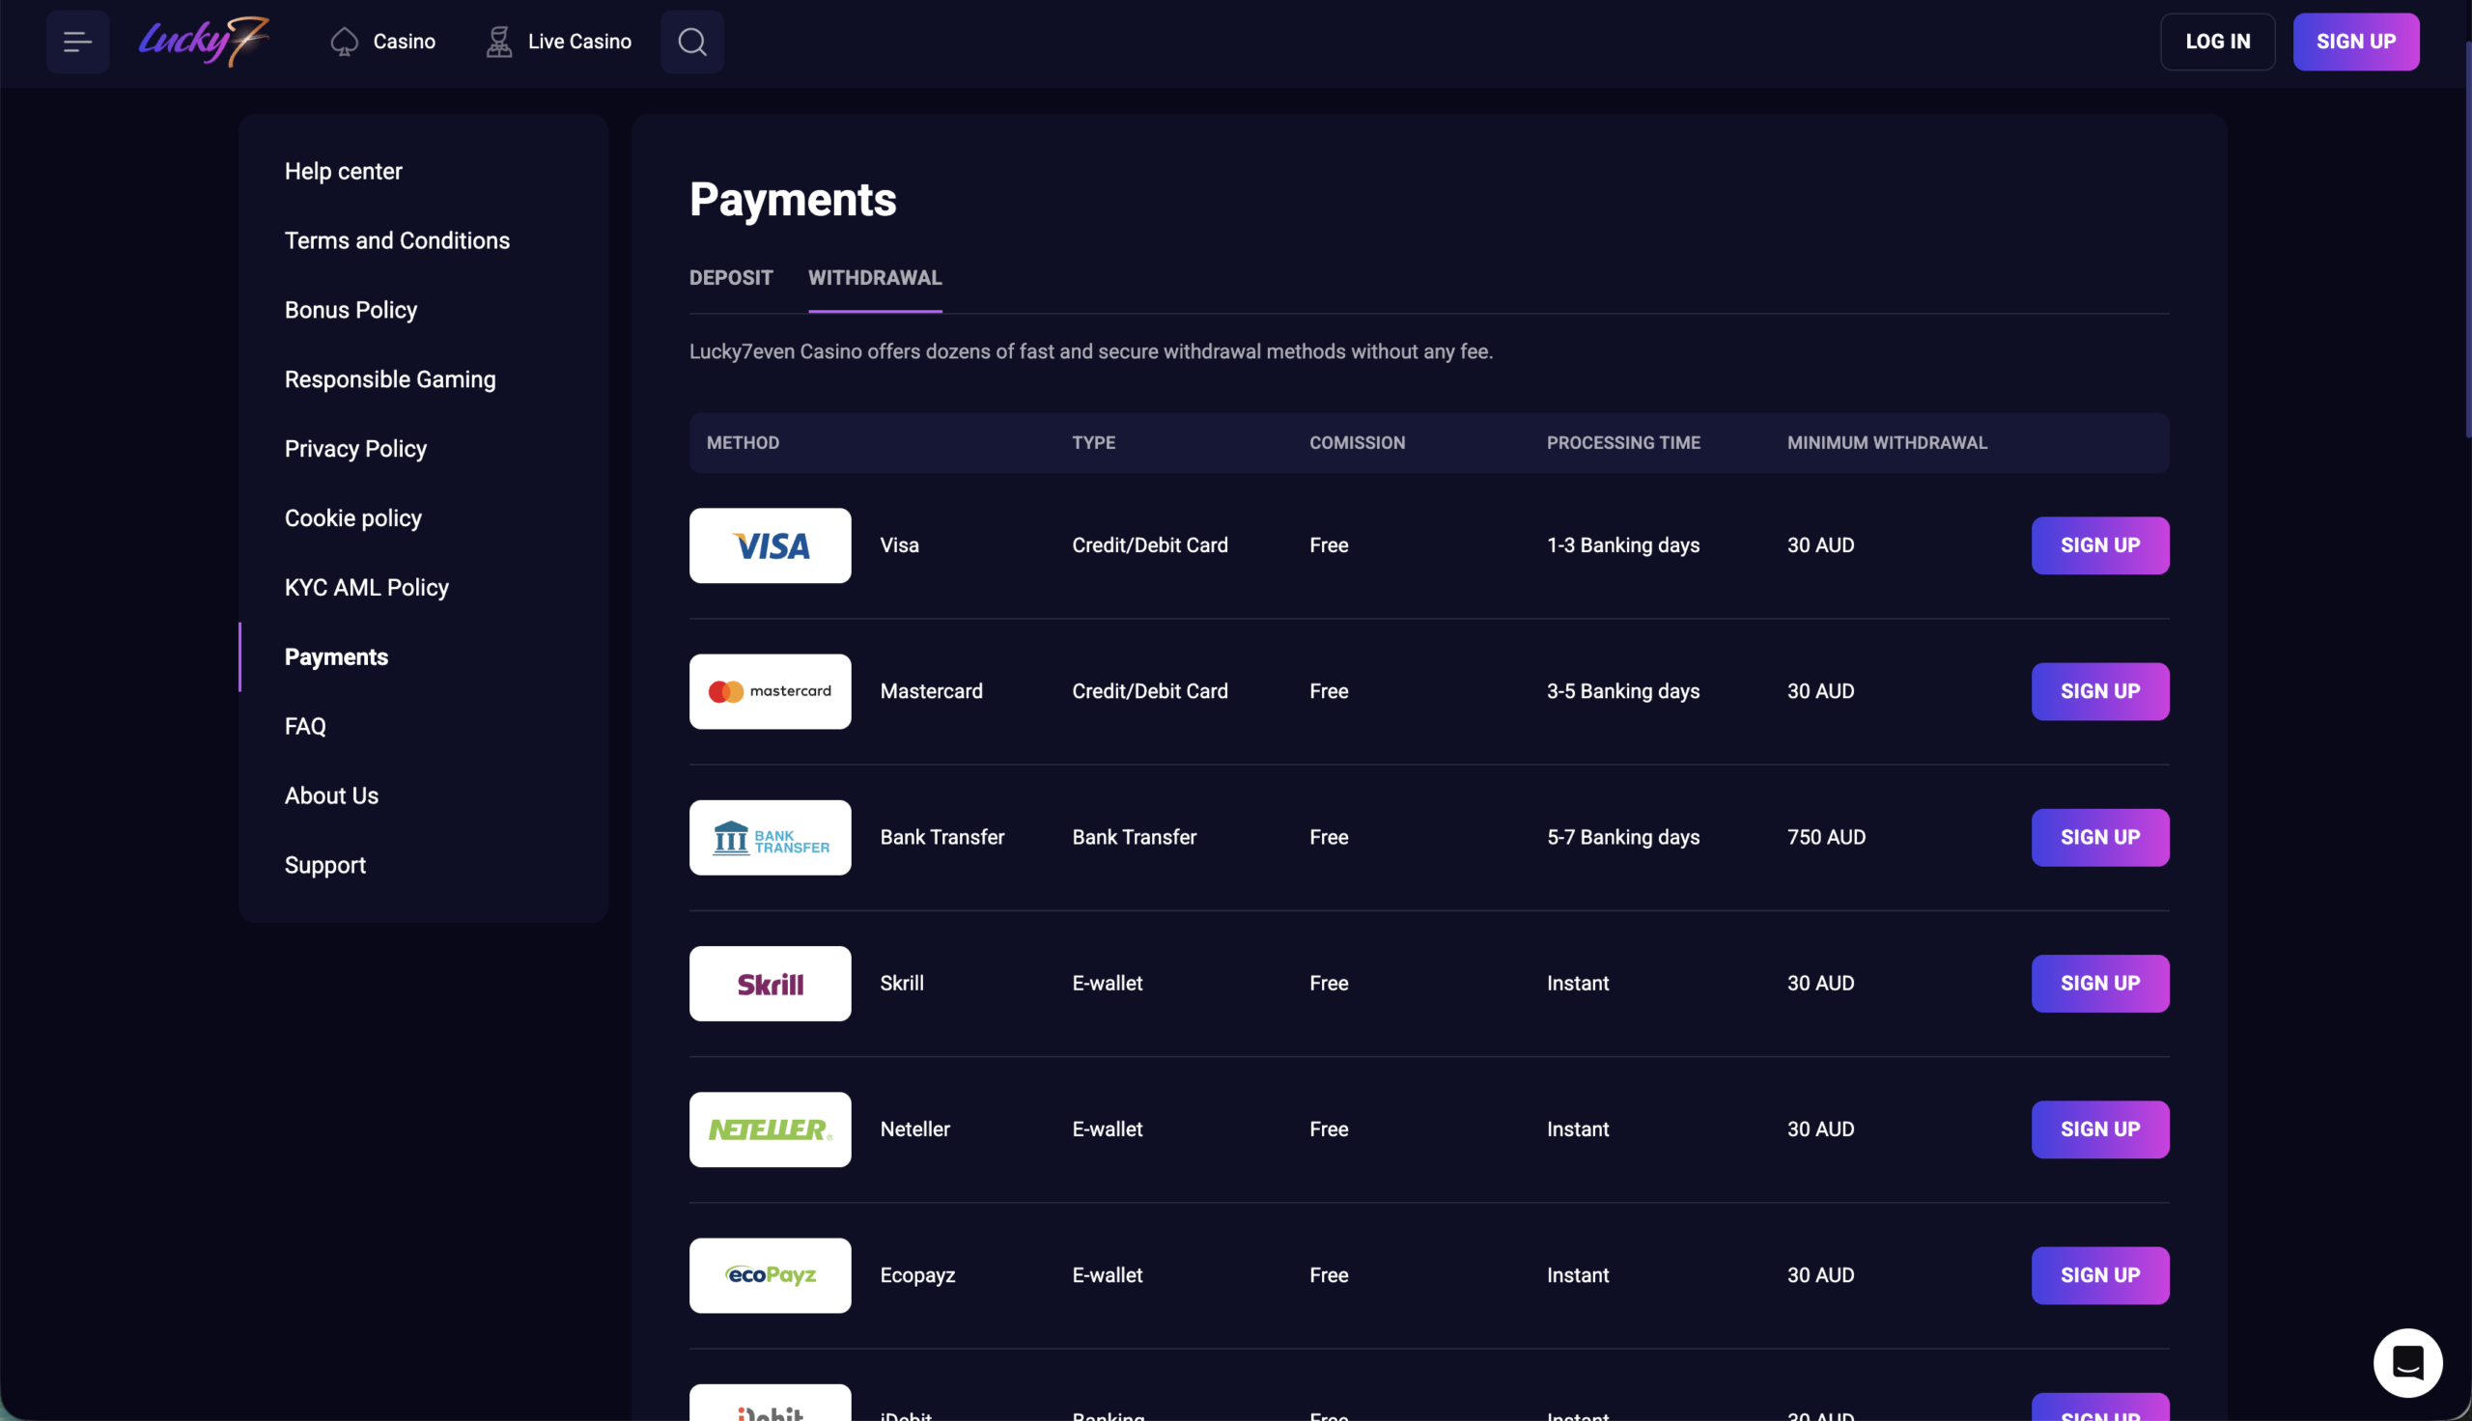Viewport: 2472px width, 1421px height.
Task: Click '3-5 Banking days' text
Action: pyautogui.click(x=1623, y=692)
